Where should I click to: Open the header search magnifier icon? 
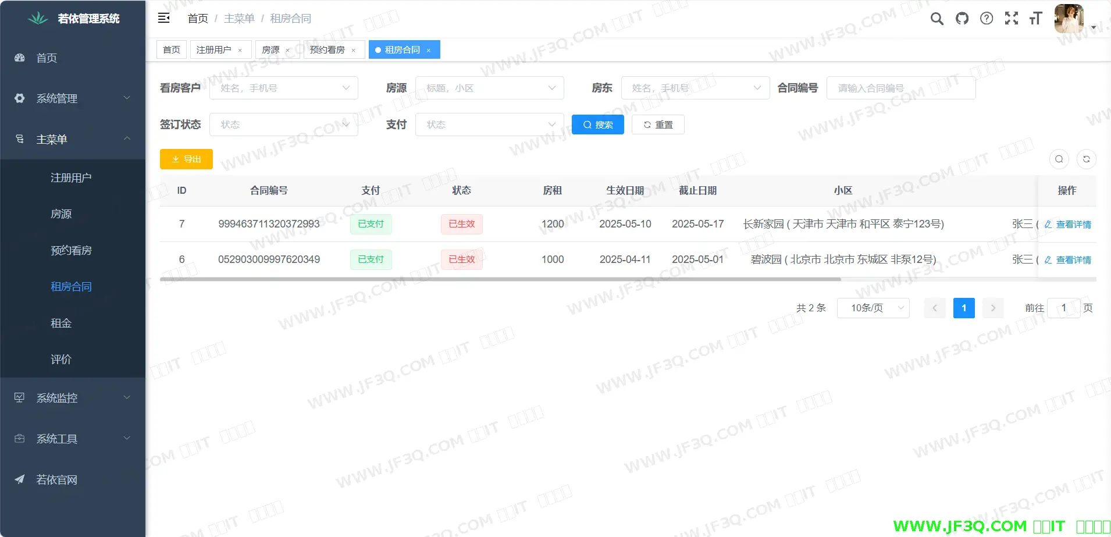point(936,19)
